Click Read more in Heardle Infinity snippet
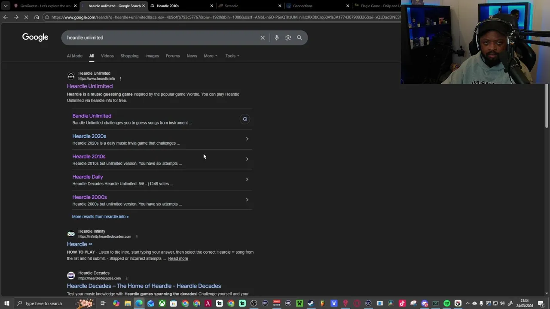 tap(178, 258)
